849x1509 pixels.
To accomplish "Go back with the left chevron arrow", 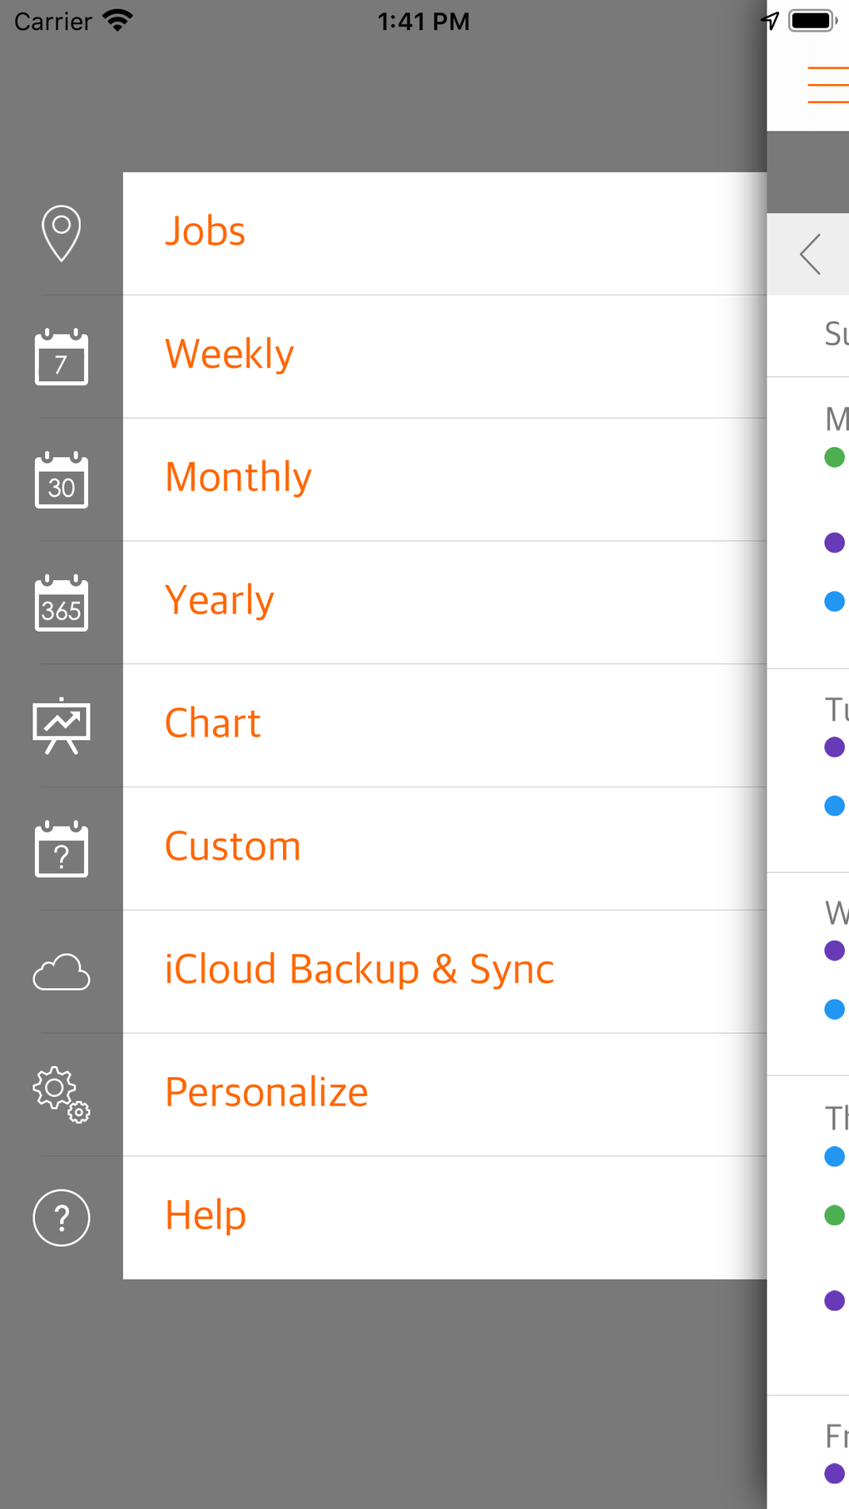I will (x=812, y=254).
